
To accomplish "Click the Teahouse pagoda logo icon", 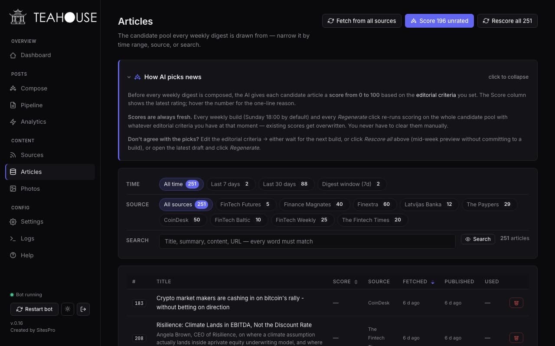I will click(x=18, y=17).
